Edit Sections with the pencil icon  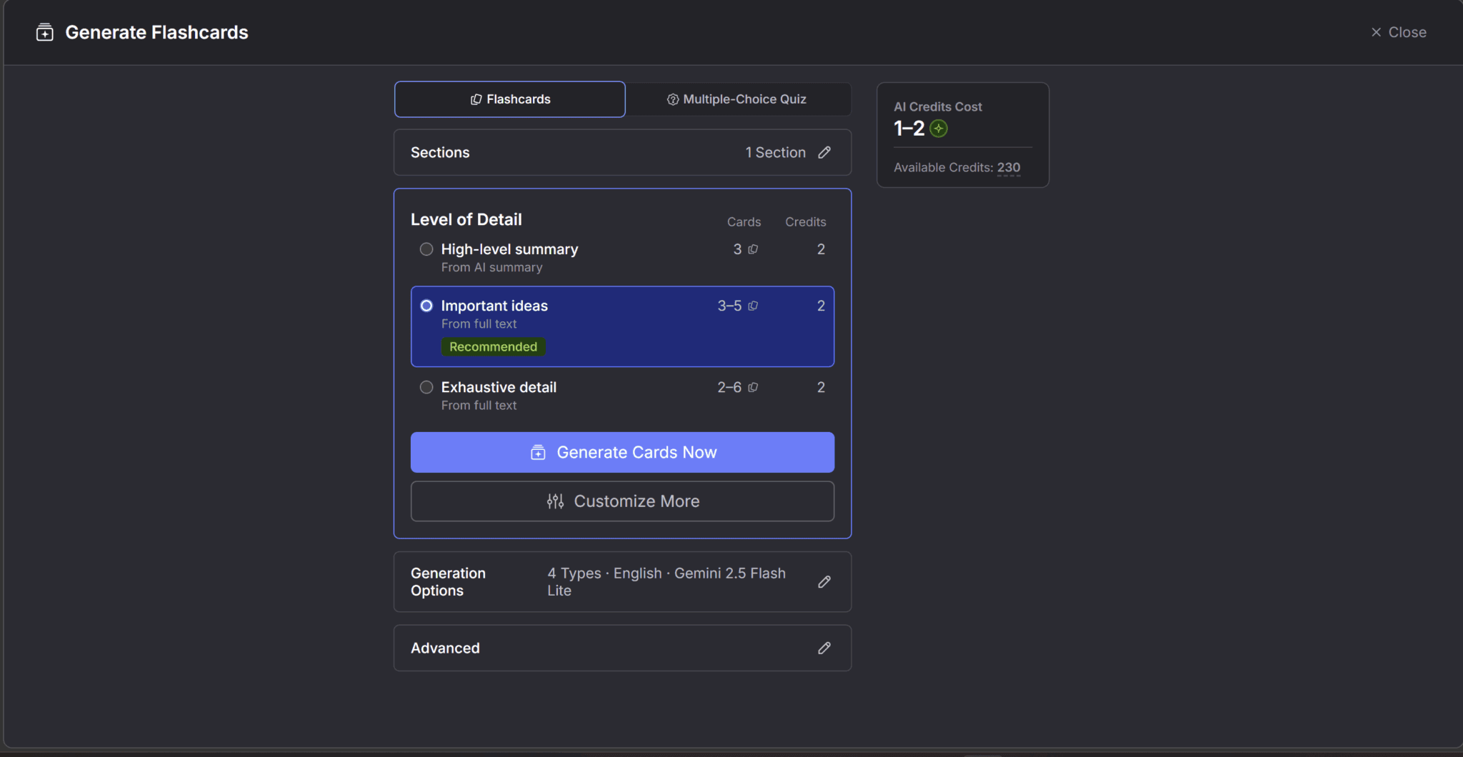[824, 153]
